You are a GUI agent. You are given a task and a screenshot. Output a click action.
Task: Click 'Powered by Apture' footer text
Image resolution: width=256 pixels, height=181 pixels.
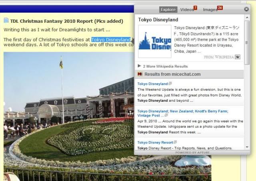pos(192,153)
